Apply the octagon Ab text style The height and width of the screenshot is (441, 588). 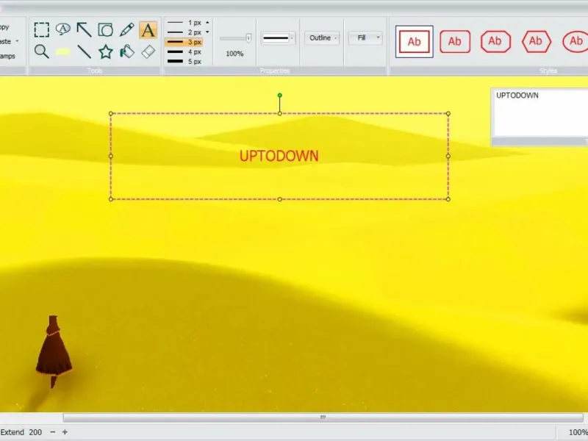click(495, 41)
